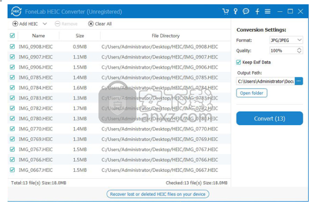313x206 pixels.
Task: Click the 1.7MB size cell
Action: [x=80, y=108]
